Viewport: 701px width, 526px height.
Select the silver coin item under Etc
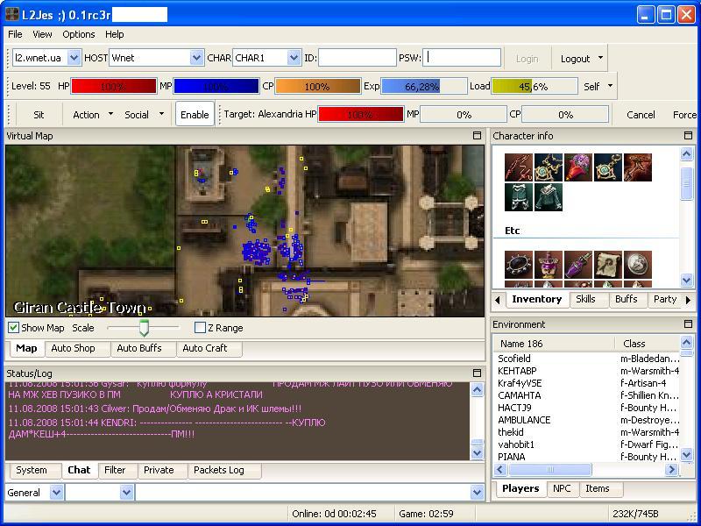point(638,265)
